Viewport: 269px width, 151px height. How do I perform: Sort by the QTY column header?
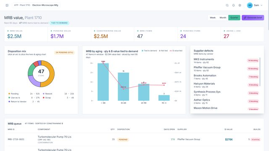point(113,130)
